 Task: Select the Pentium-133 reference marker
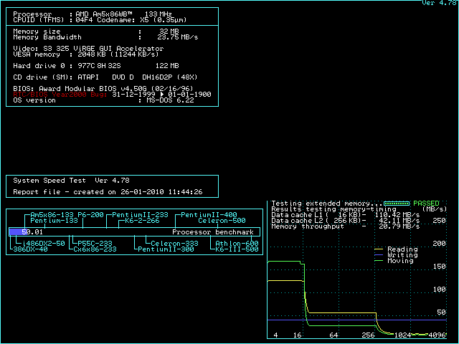tap(54, 221)
